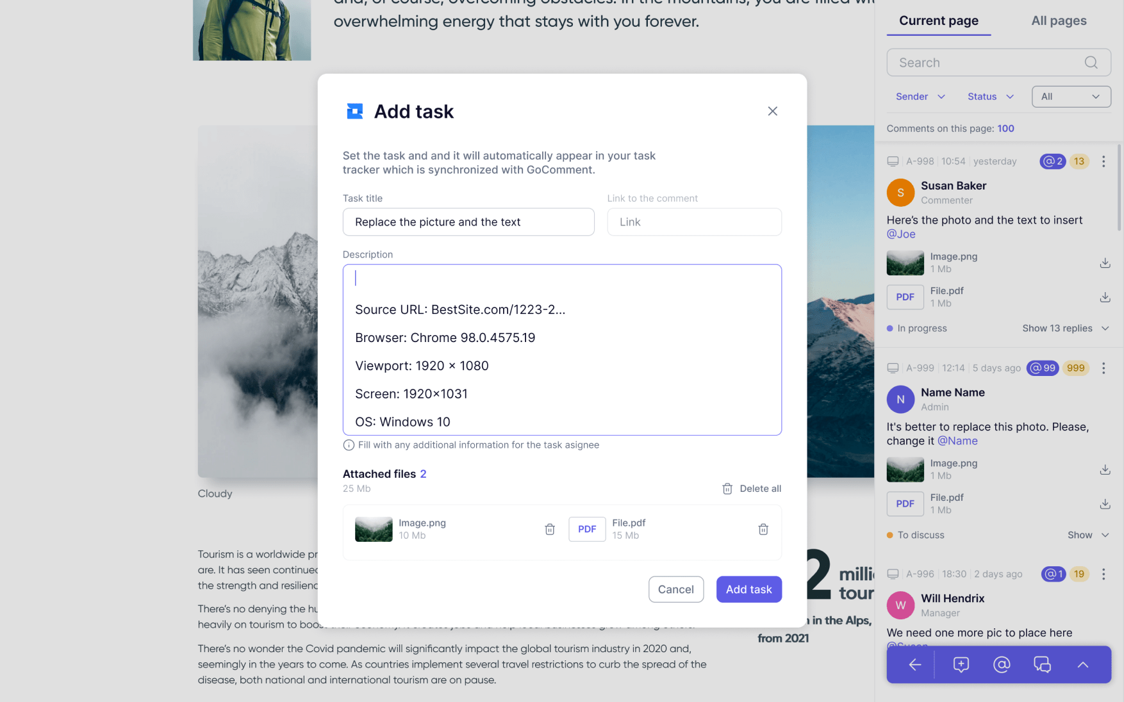This screenshot has height=702, width=1124.
Task: Click the back arrow in bottom toolbar
Action: pos(914,665)
